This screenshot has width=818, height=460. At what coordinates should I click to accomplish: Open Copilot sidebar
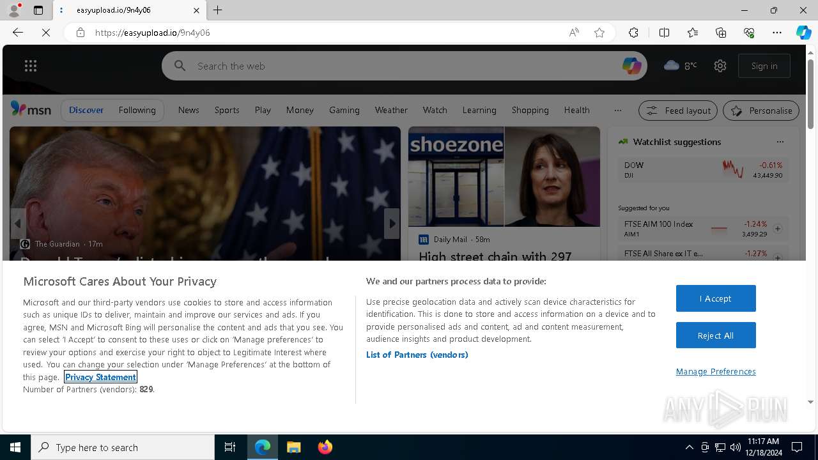click(x=803, y=33)
